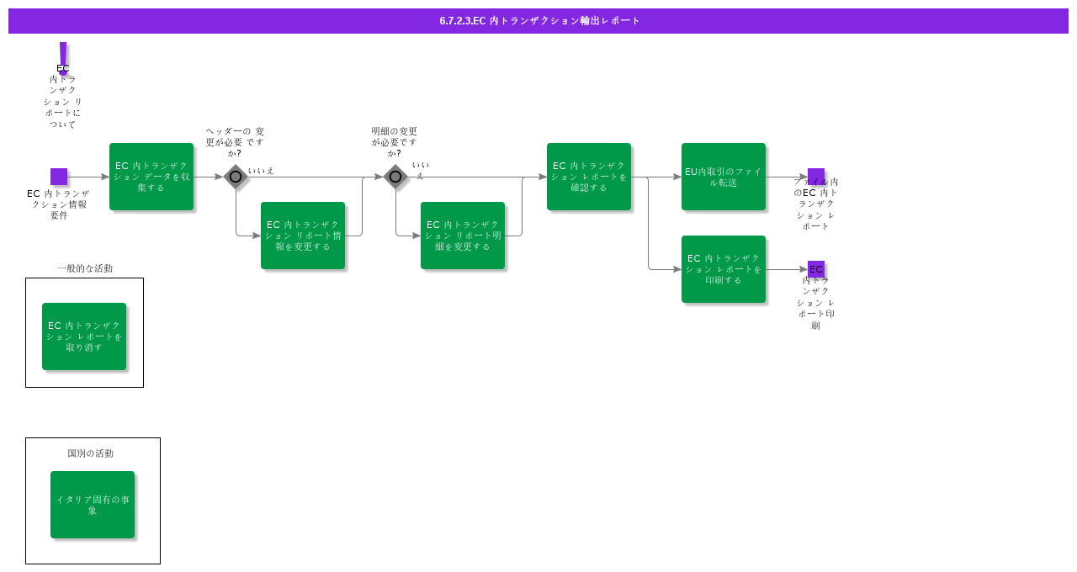Click the 国別の活動 group label
This screenshot has width=1077, height=572.
(91, 453)
